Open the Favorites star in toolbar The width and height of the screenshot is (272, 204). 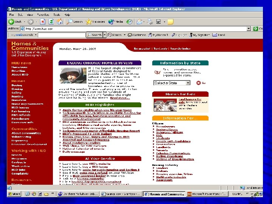95,22
